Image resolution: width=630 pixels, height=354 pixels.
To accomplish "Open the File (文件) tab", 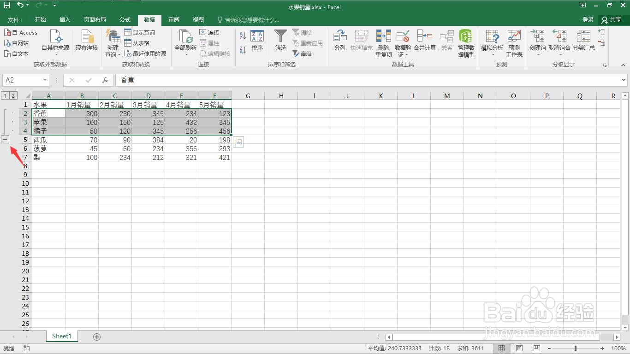I will tap(13, 20).
